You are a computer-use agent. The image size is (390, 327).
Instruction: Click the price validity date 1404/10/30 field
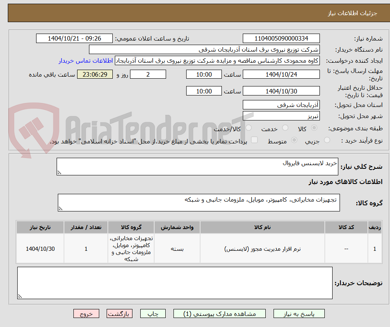pos(281,91)
